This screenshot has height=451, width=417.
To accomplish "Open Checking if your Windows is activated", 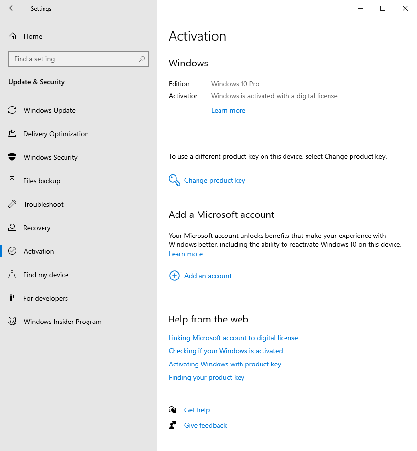I will (x=226, y=351).
